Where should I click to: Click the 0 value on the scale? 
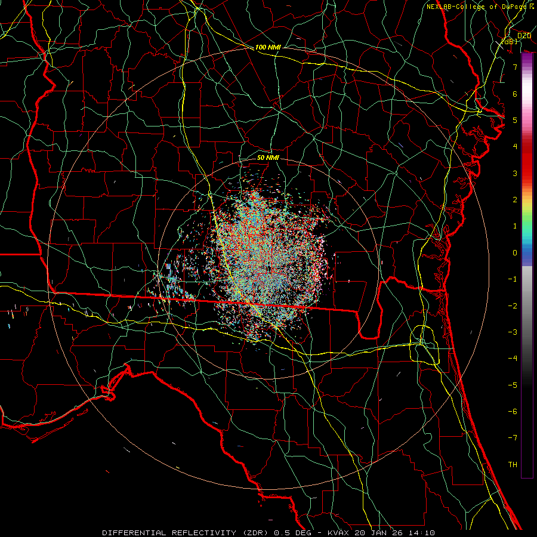coord(515,253)
